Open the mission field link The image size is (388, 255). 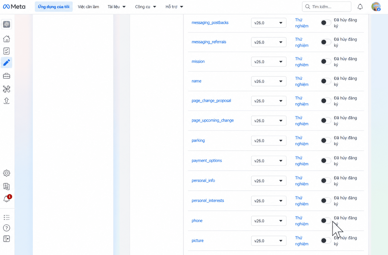(x=198, y=61)
